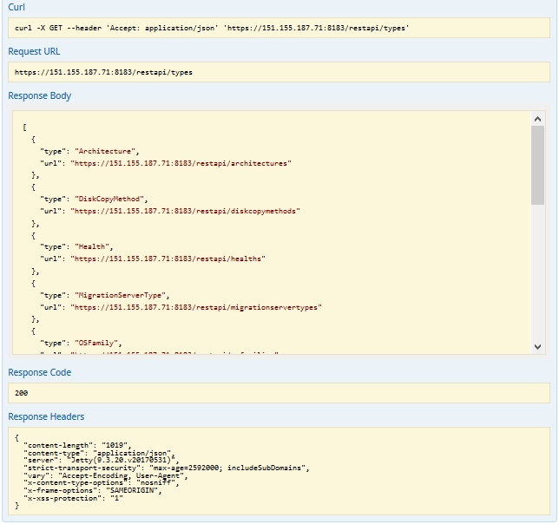Select the Curl section heading
Viewport: 559px width, 524px height.
click(x=16, y=8)
